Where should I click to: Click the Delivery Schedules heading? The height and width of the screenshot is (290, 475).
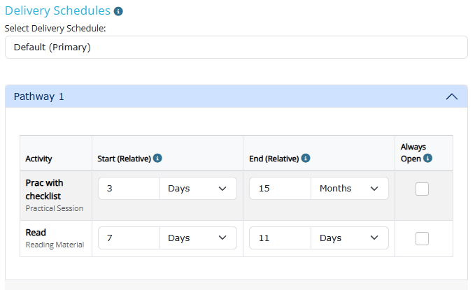(57, 11)
